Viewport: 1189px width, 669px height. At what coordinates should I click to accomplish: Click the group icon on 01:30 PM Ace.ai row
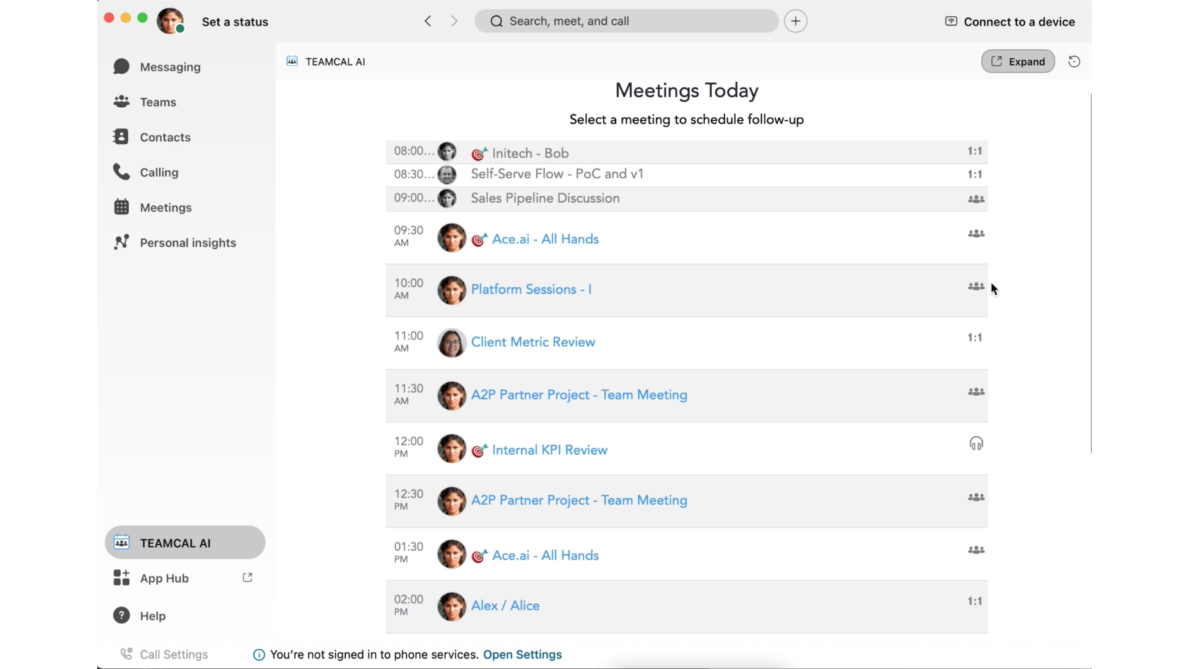[x=976, y=549]
